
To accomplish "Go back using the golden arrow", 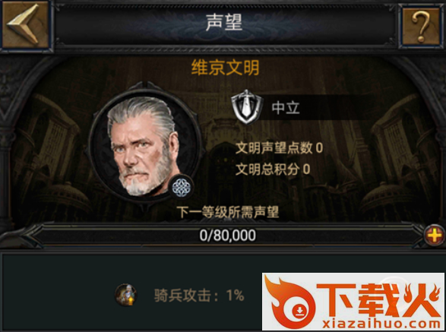I will click(25, 25).
